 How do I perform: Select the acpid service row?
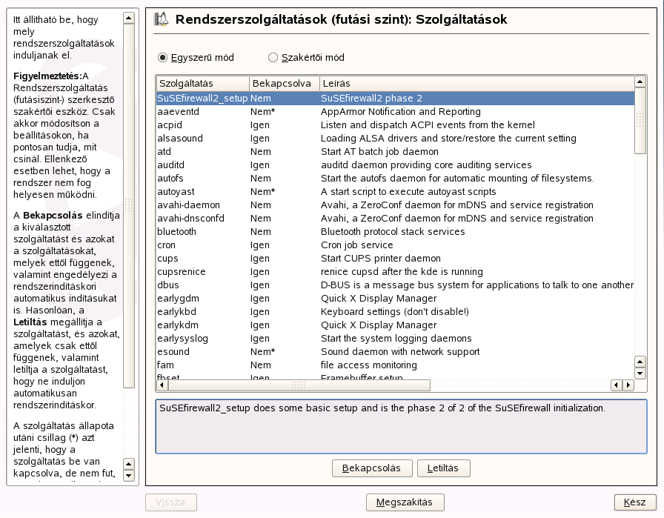(x=395, y=125)
